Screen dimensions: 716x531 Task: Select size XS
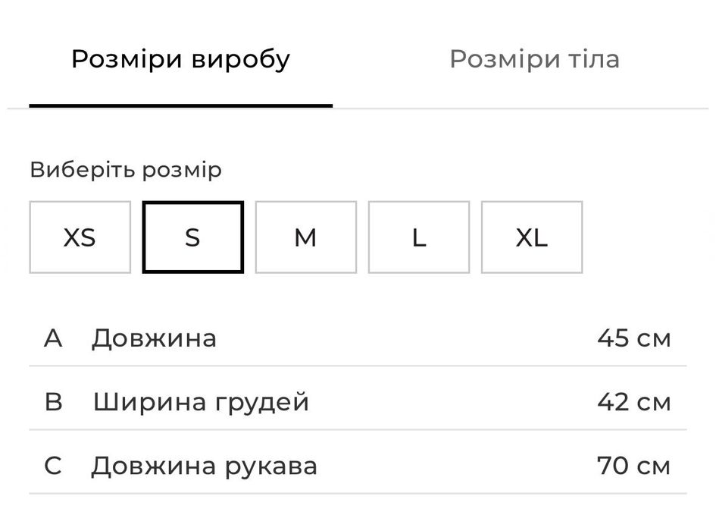(80, 237)
